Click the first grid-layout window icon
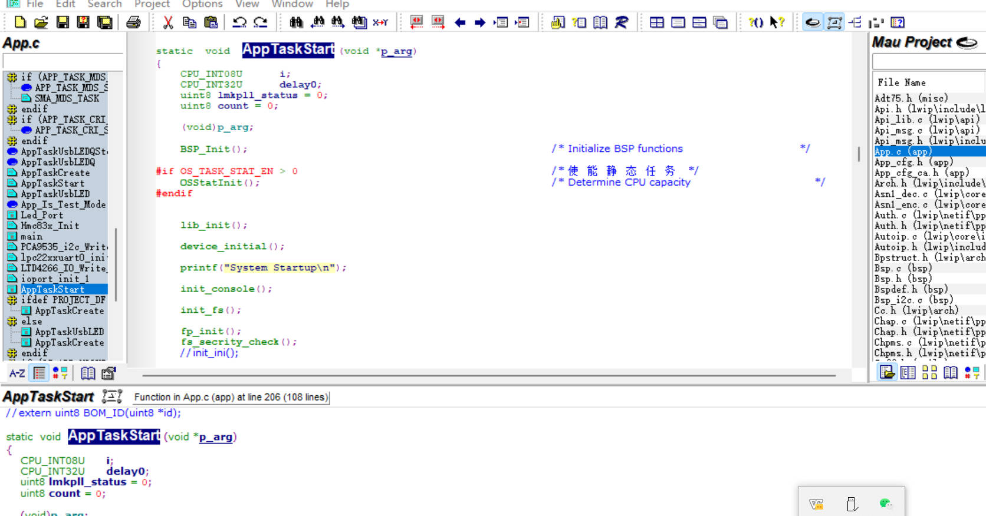 pyautogui.click(x=657, y=22)
